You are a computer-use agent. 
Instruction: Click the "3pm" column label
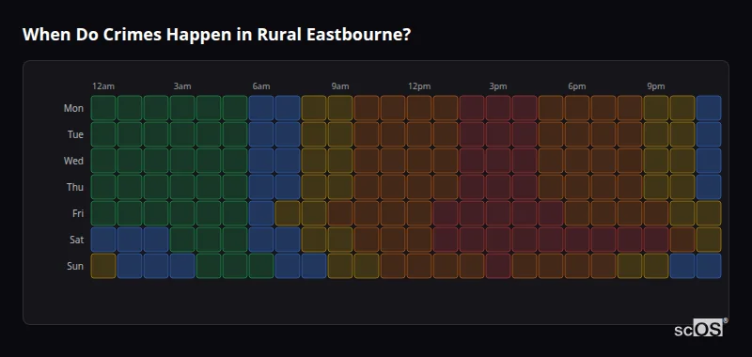[498, 86]
